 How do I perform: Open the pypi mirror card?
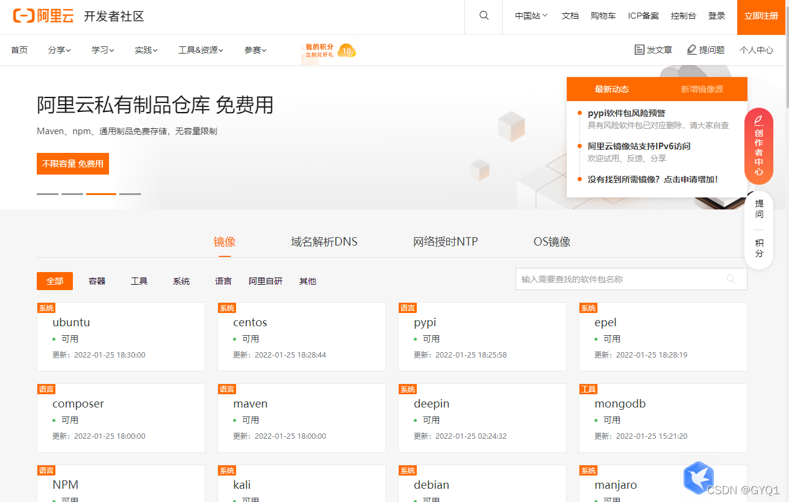tap(482, 336)
